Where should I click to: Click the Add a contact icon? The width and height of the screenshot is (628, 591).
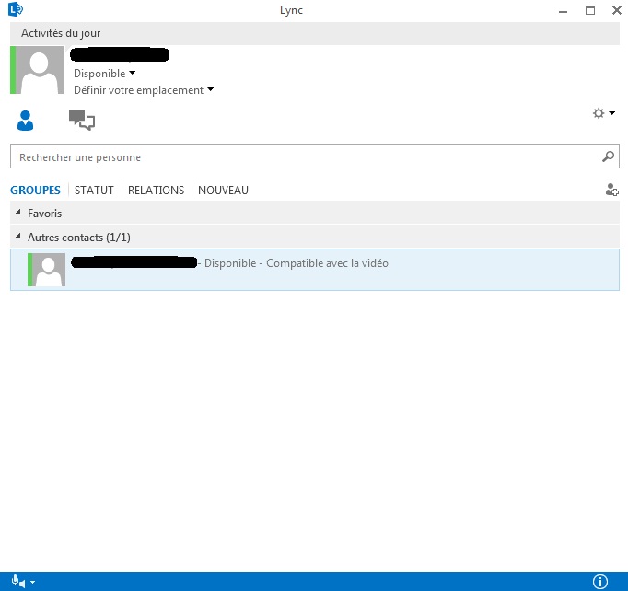pos(611,190)
